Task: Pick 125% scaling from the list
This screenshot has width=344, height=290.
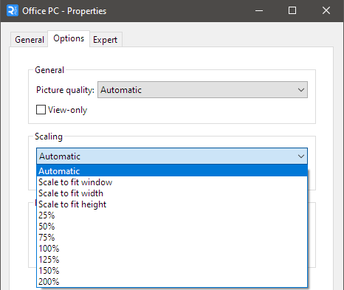Action: point(172,260)
